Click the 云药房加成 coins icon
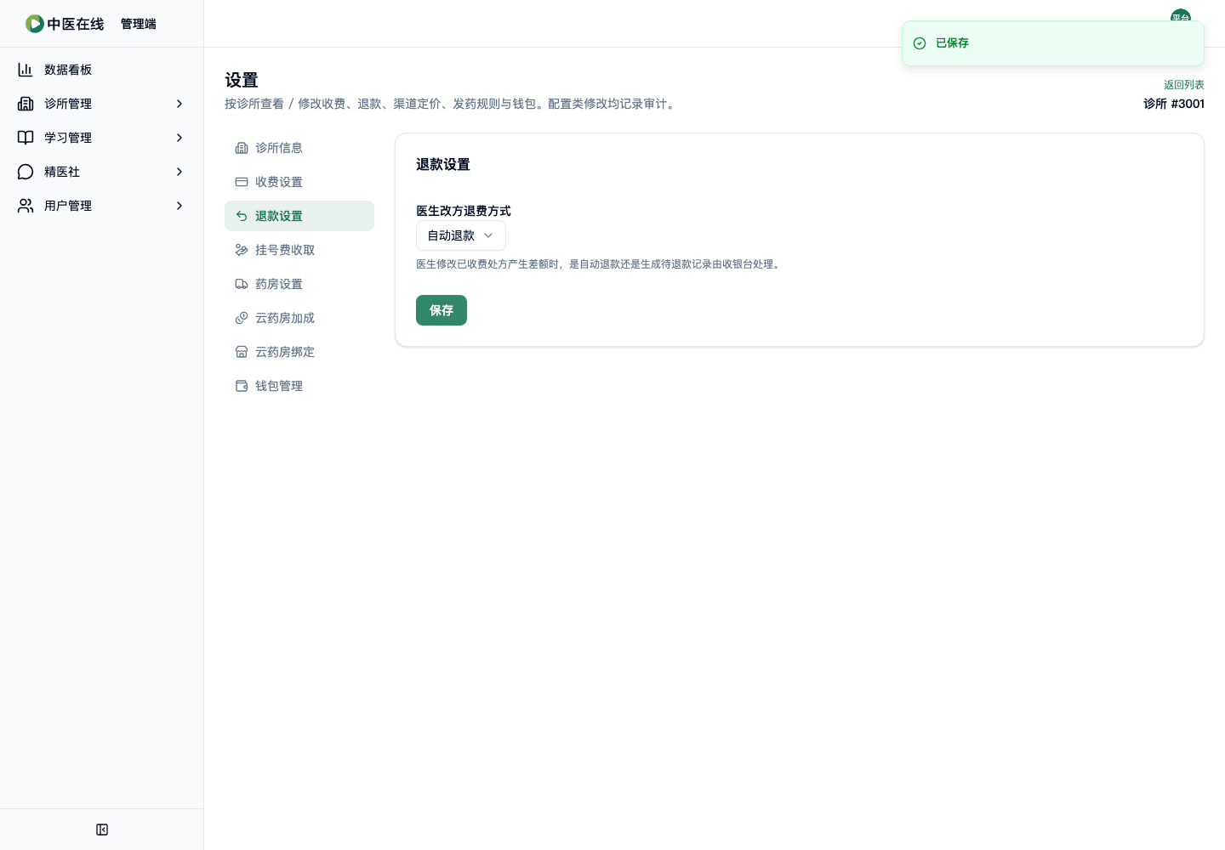 point(242,318)
